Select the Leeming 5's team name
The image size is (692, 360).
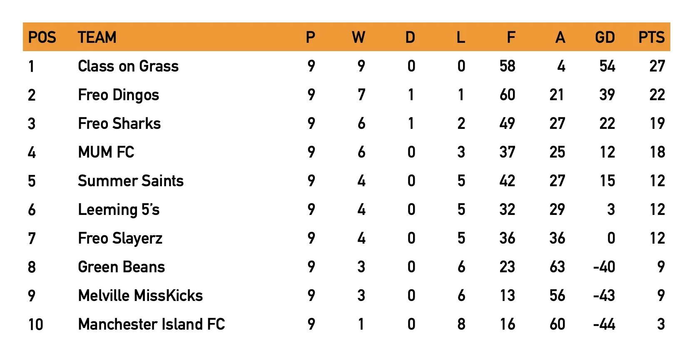tap(119, 210)
